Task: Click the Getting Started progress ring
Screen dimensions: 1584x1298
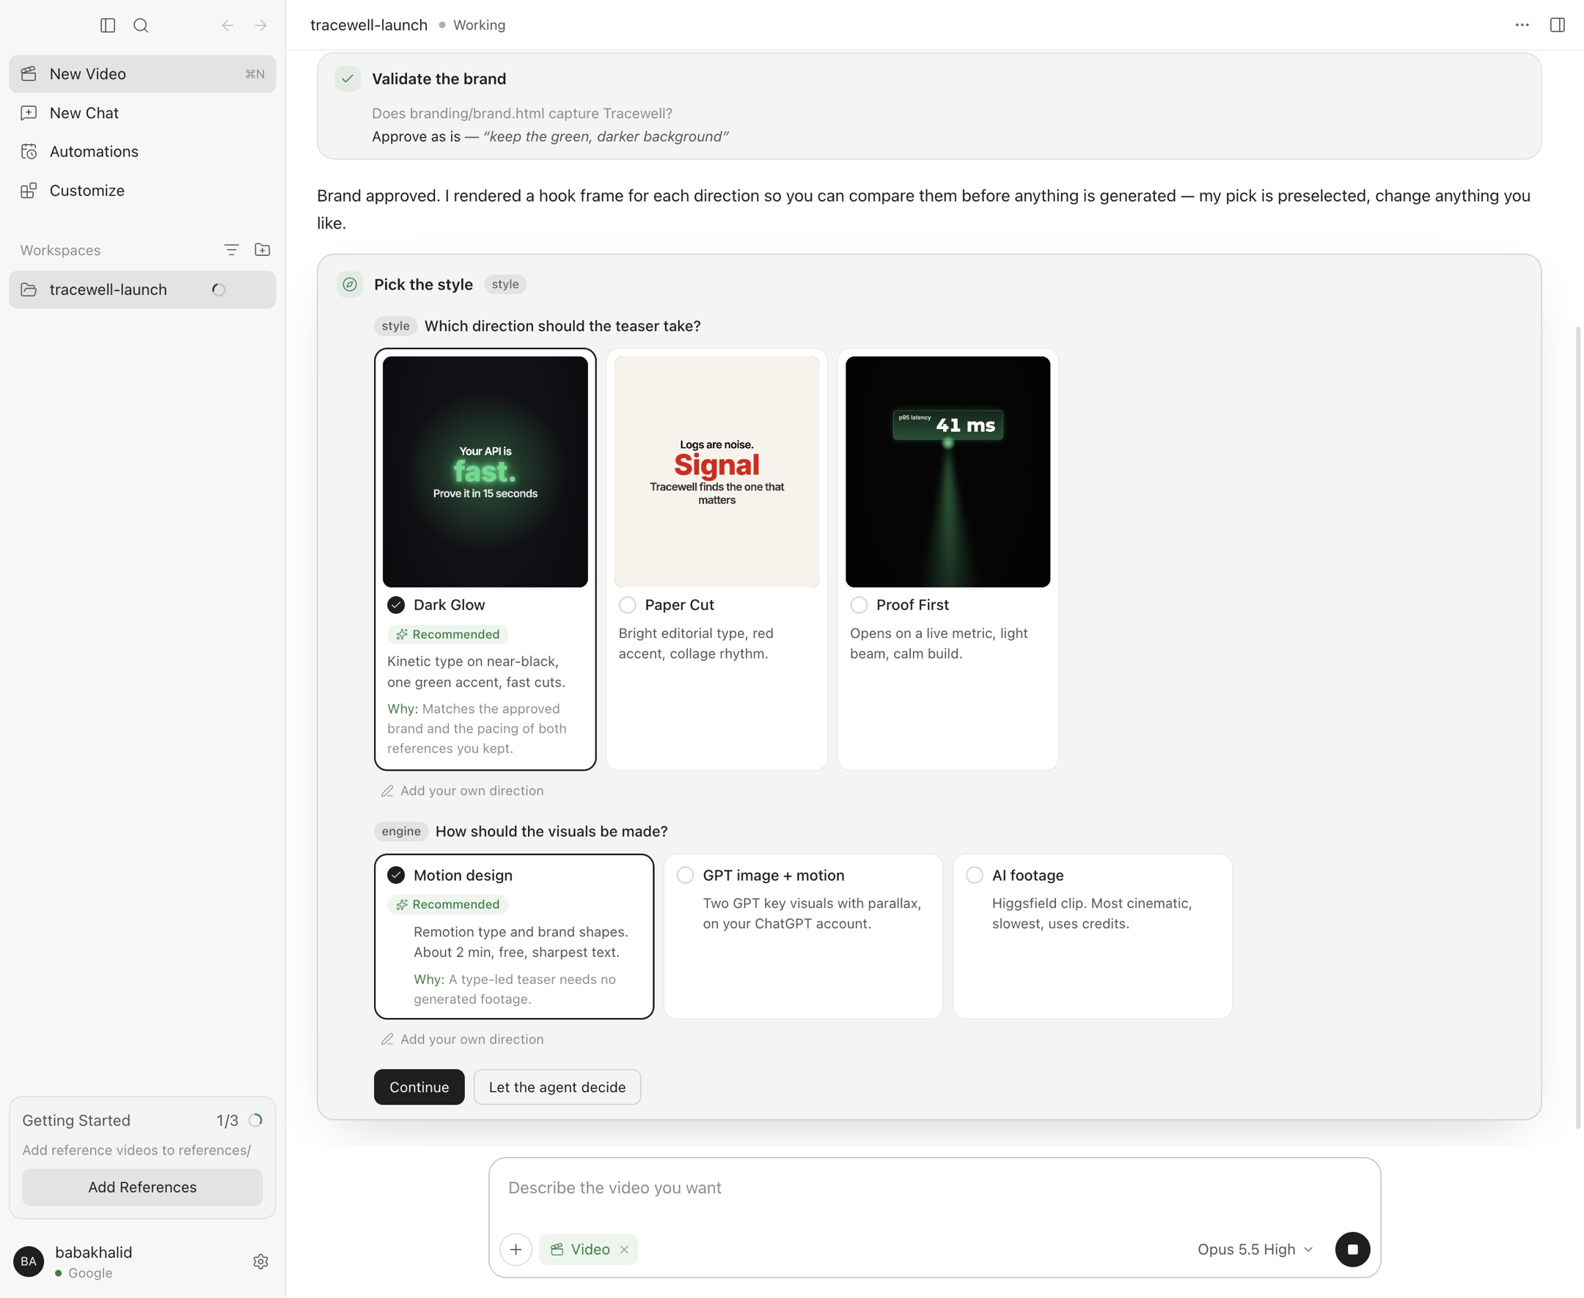Action: coord(256,1120)
